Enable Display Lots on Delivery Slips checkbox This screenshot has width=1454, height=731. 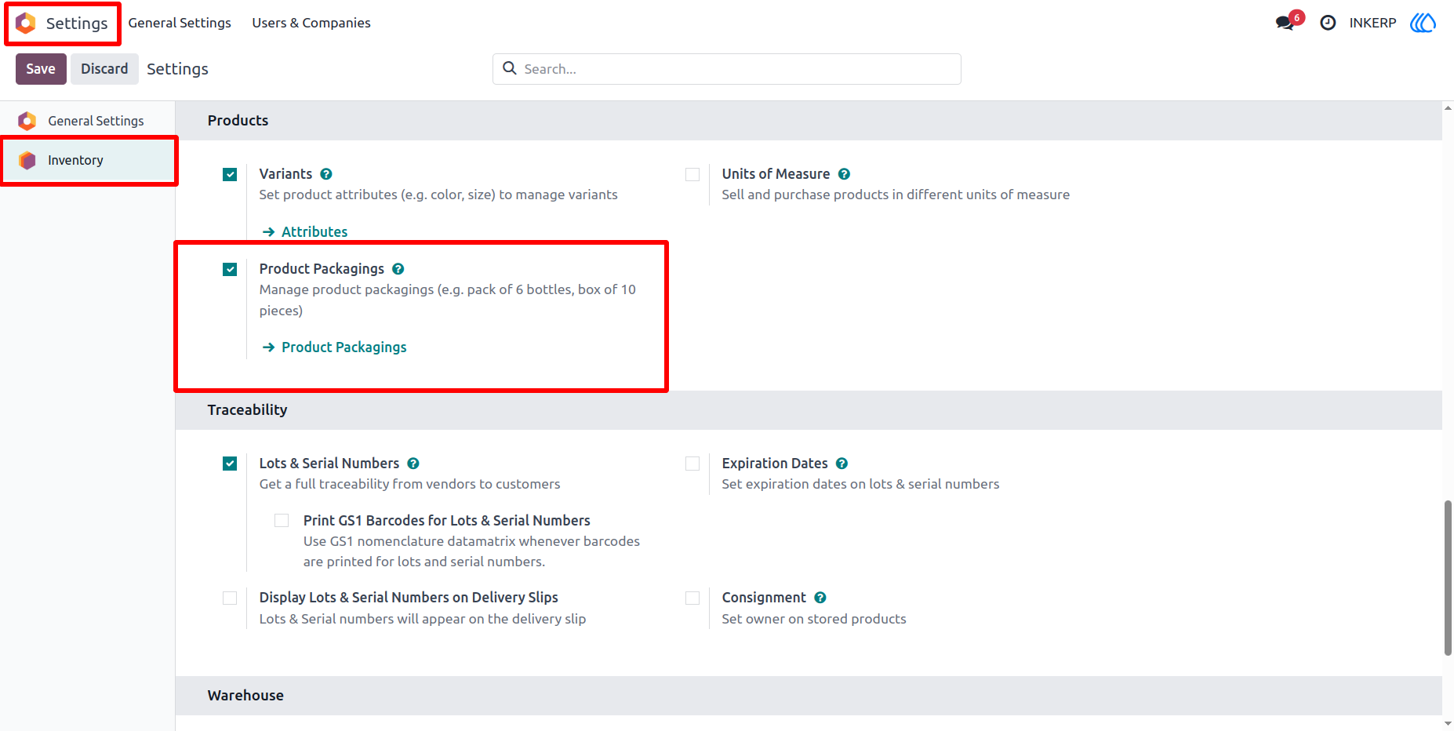[230, 598]
